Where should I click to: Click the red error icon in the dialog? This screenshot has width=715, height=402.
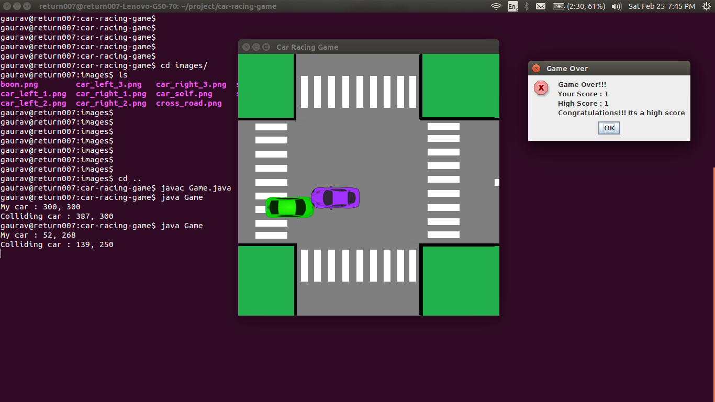(x=541, y=87)
